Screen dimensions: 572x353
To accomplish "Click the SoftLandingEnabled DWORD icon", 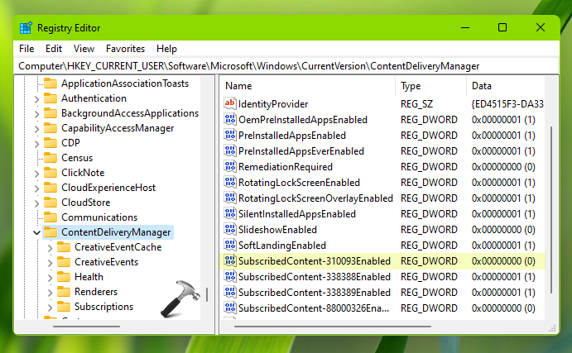I will pyautogui.click(x=230, y=245).
